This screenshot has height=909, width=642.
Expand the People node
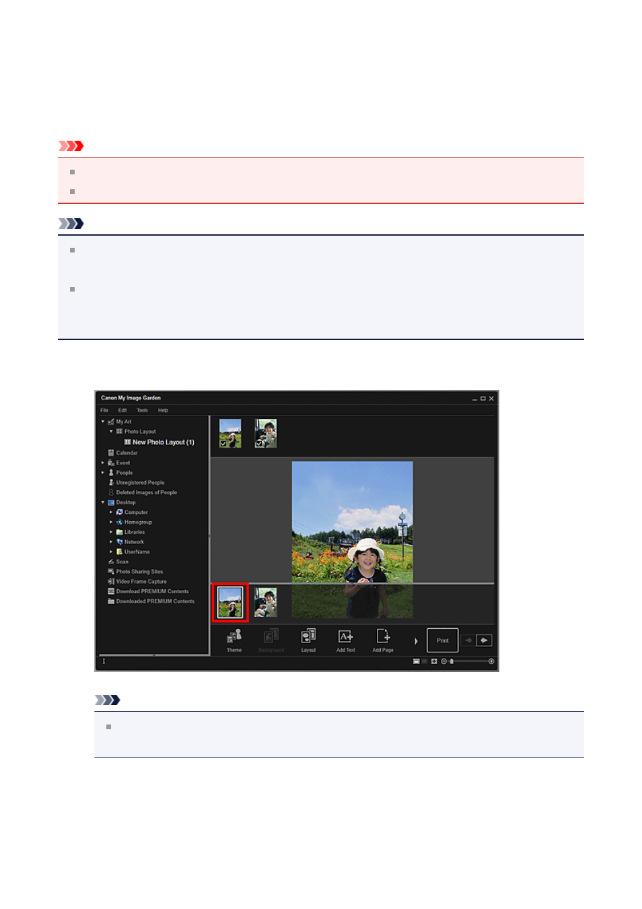[x=103, y=473]
